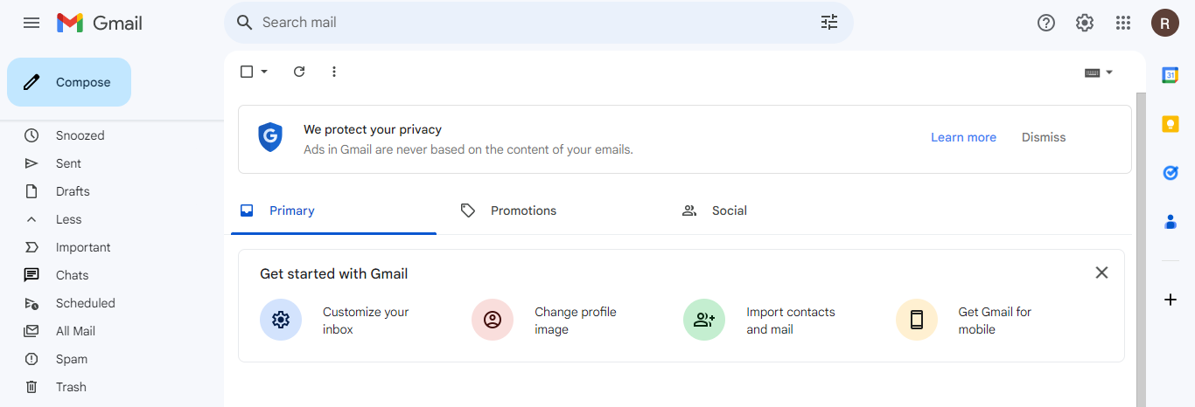Click the Refresh icon
1195x407 pixels.
coord(299,72)
